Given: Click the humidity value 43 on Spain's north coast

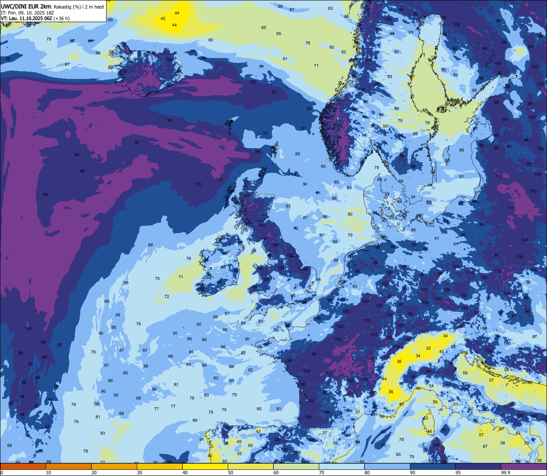Looking at the screenshot, I should coord(258,431).
